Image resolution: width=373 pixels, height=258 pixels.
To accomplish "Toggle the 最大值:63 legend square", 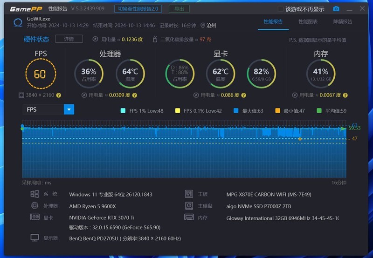I will pos(236,111).
